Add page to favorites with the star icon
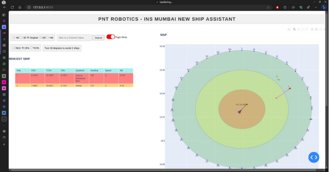The width and height of the screenshot is (329, 172). 268,7
